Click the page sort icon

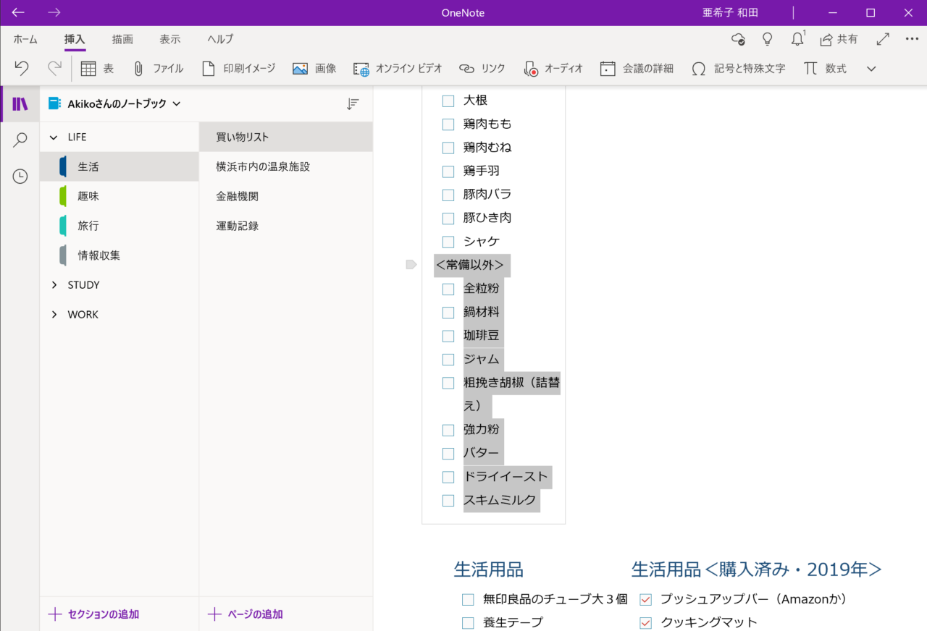coord(353,104)
